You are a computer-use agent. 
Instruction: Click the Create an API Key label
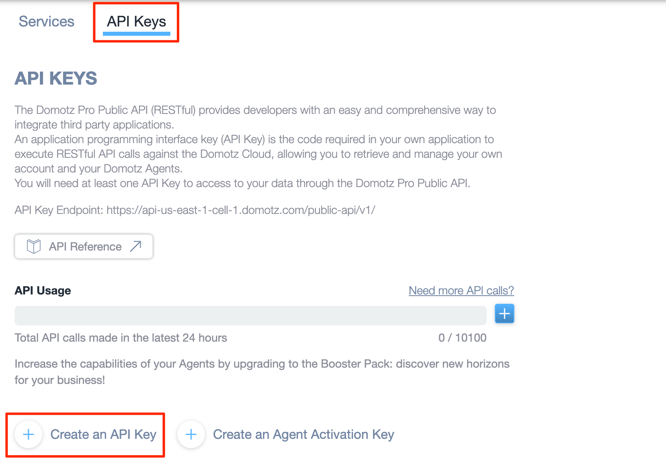[x=103, y=434]
